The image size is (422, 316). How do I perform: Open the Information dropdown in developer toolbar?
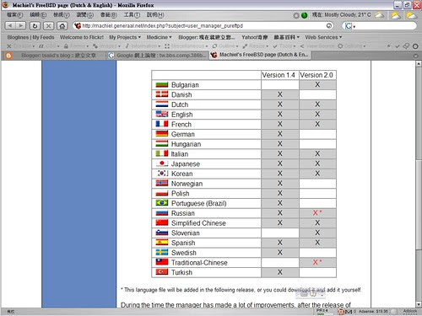click(x=143, y=46)
